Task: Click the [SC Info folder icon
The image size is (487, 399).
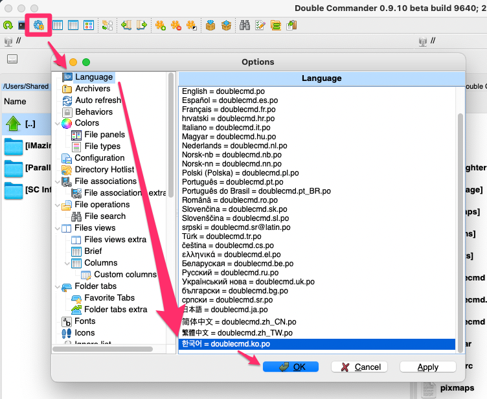Action: point(14,190)
